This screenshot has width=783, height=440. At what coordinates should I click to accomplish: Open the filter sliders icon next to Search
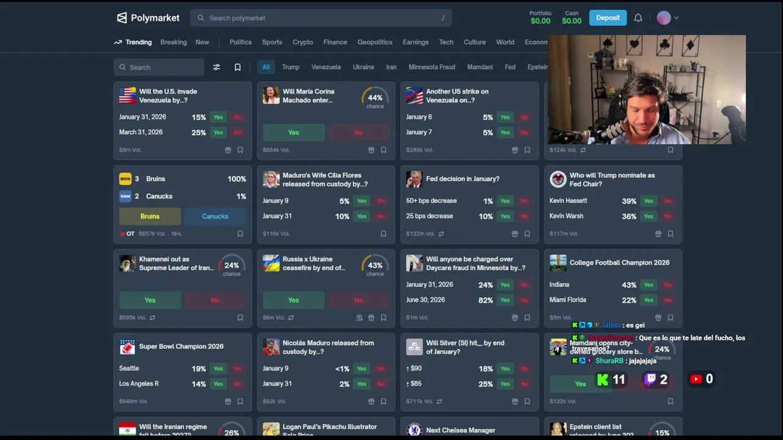(x=217, y=67)
